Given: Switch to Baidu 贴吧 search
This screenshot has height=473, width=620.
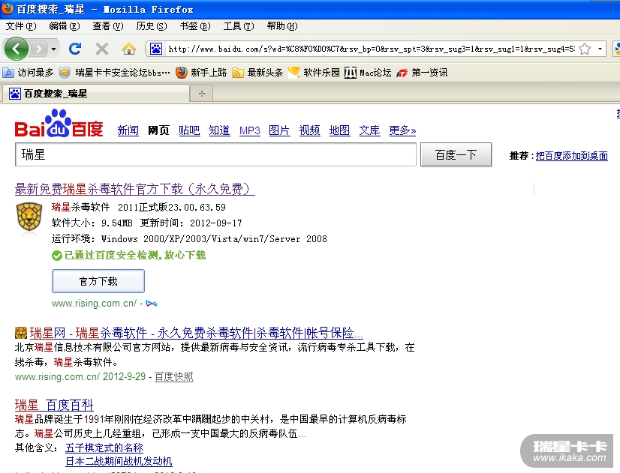Looking at the screenshot, I should coord(189,130).
